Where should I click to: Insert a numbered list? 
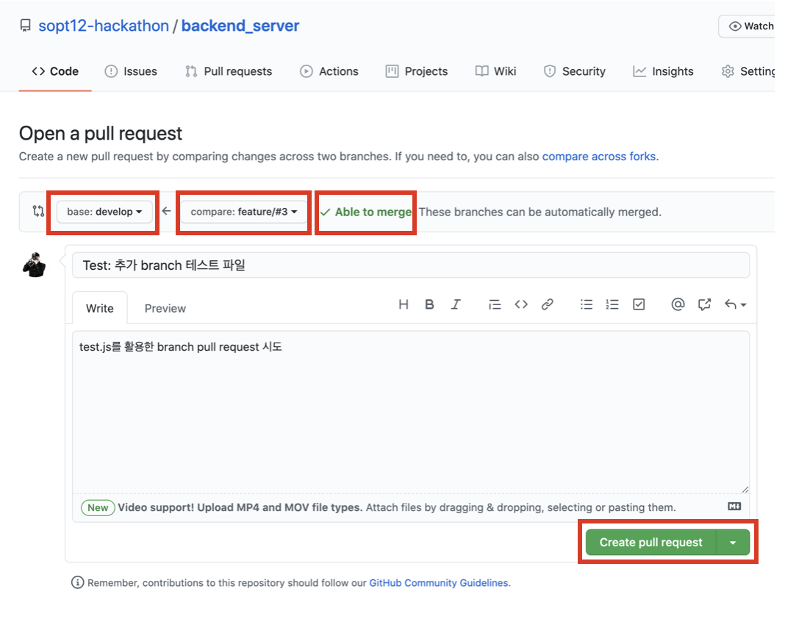[612, 304]
